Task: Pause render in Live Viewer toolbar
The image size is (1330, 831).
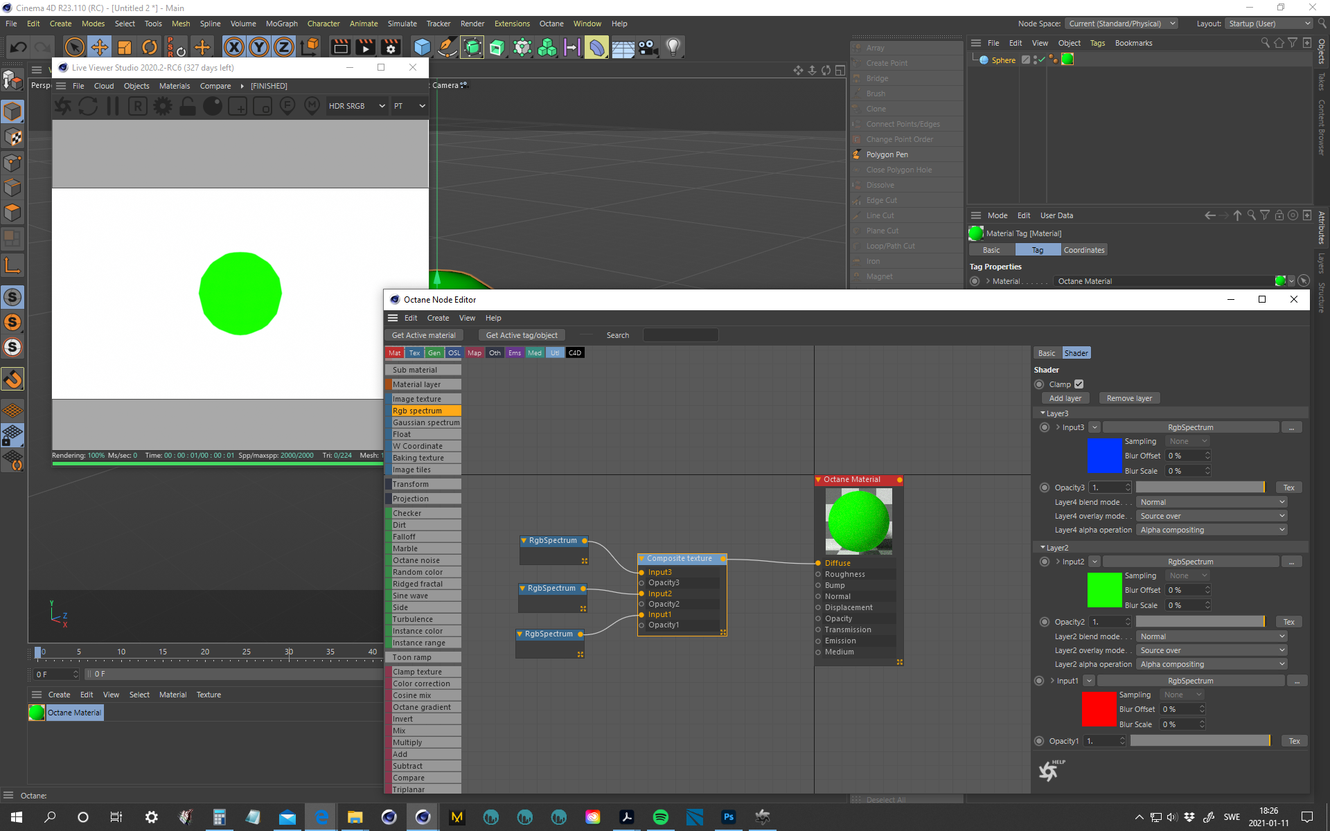Action: 113,106
